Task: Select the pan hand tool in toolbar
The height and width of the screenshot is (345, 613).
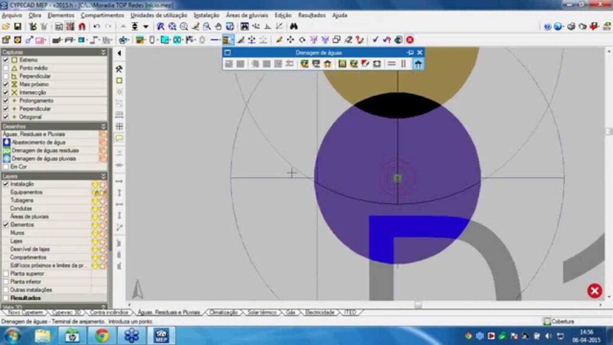Action: [x=218, y=27]
